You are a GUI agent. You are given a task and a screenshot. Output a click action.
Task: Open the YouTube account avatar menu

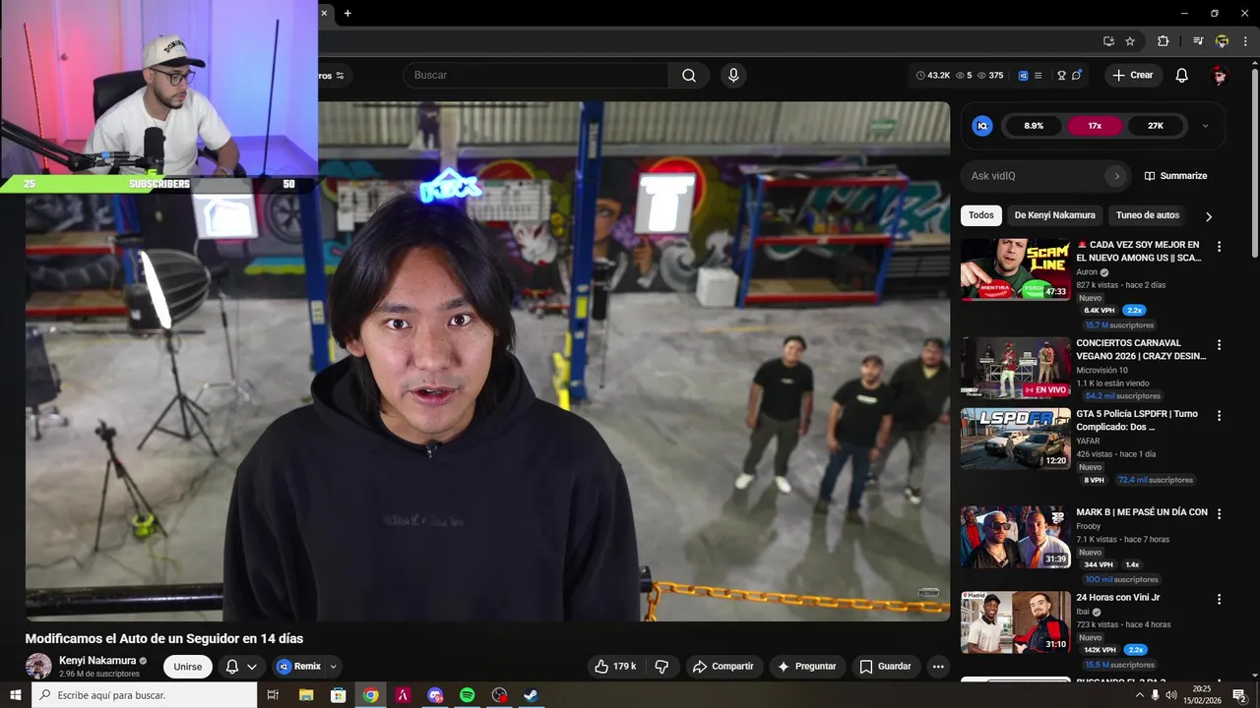pyautogui.click(x=1220, y=76)
